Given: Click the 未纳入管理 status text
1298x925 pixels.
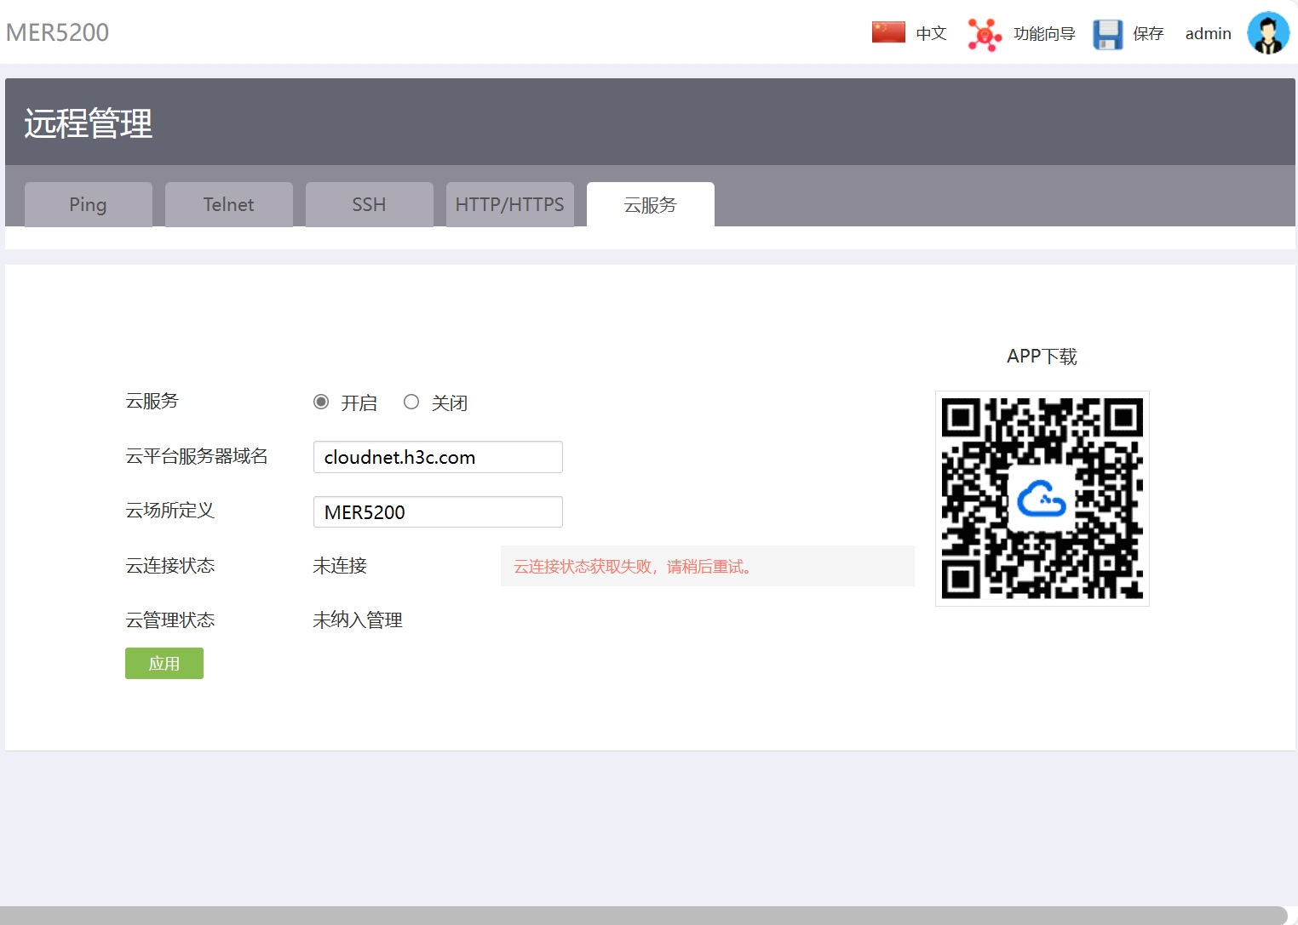Looking at the screenshot, I should point(358,620).
